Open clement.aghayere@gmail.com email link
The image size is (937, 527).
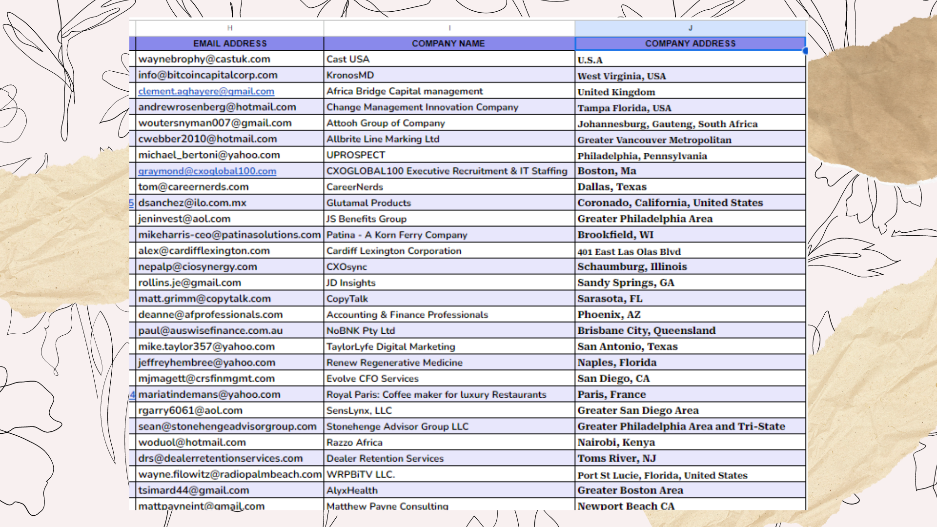tap(206, 91)
